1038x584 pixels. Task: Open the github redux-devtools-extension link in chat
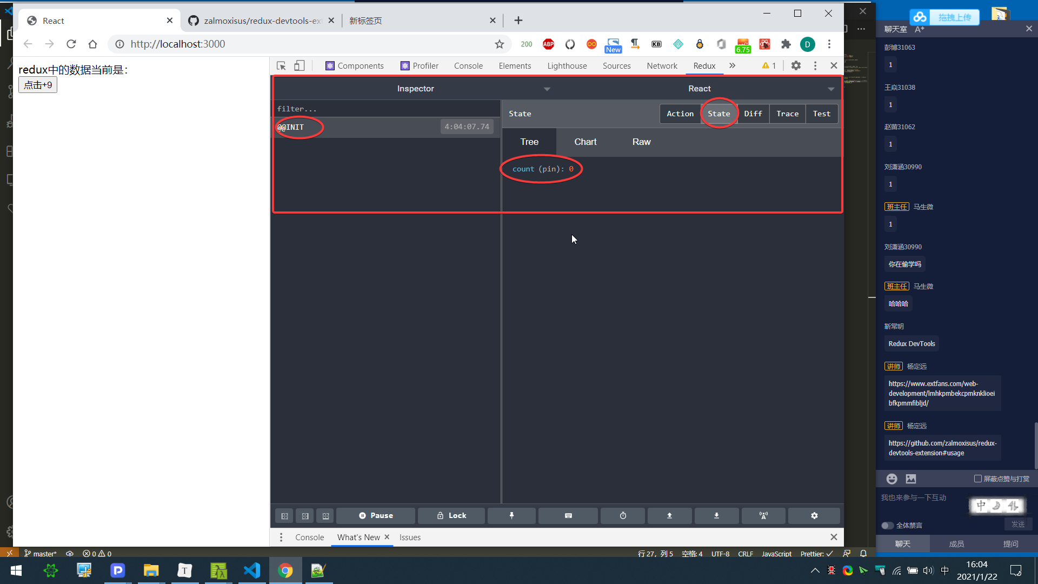click(943, 448)
